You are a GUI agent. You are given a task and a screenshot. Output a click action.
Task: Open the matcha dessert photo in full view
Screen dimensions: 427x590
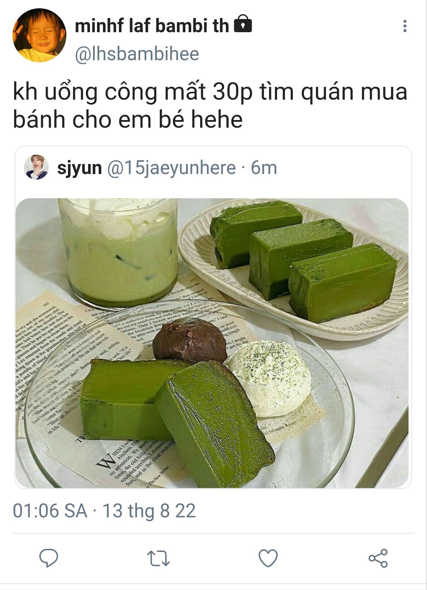[x=212, y=343]
